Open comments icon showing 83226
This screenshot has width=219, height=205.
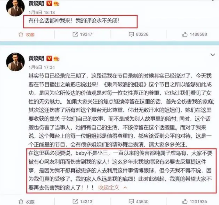click(131, 34)
